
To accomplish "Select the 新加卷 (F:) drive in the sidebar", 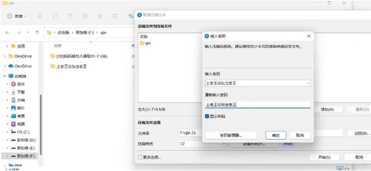I will [x=26, y=156].
